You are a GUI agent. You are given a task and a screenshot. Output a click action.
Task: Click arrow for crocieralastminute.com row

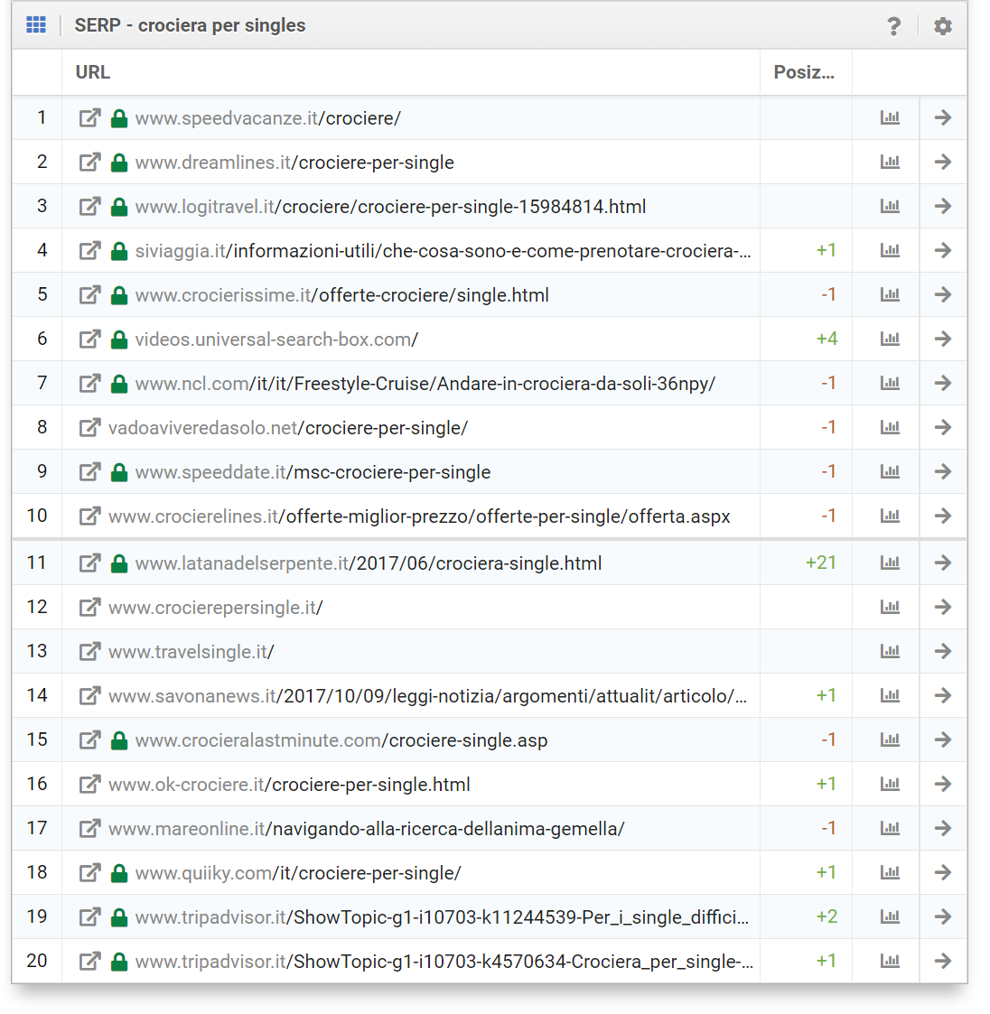[943, 740]
